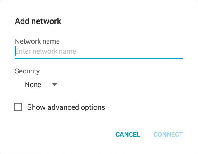Click the Add network dialog title
198x154 pixels.
click(x=38, y=21)
